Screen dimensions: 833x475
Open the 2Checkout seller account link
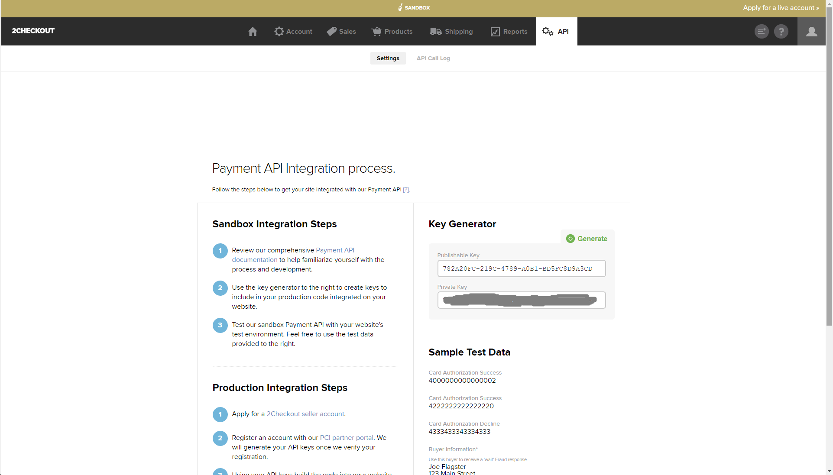tap(305, 414)
